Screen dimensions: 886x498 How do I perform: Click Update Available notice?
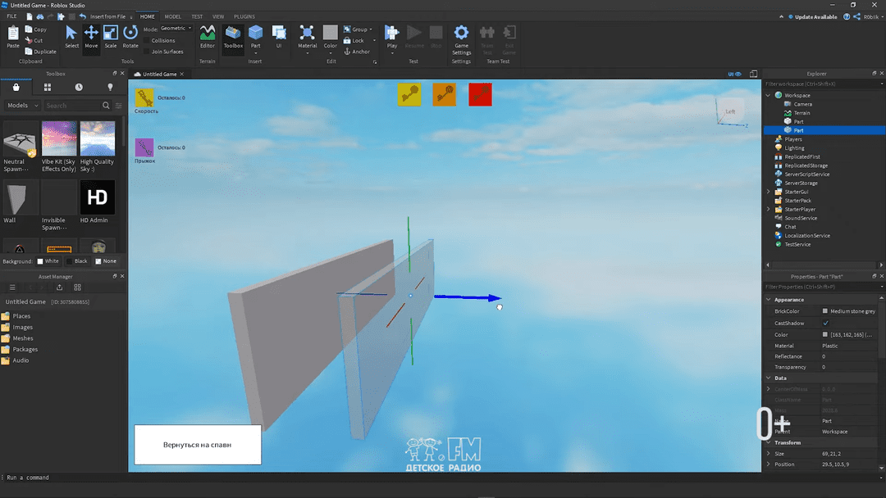[x=812, y=17]
